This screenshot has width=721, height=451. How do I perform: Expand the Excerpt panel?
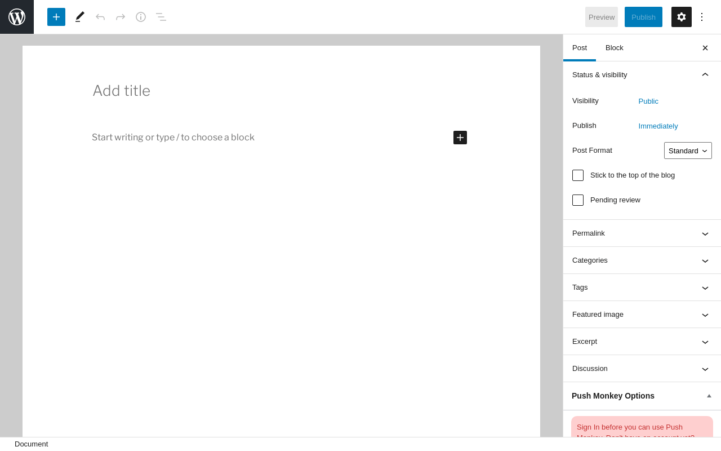(x=642, y=342)
